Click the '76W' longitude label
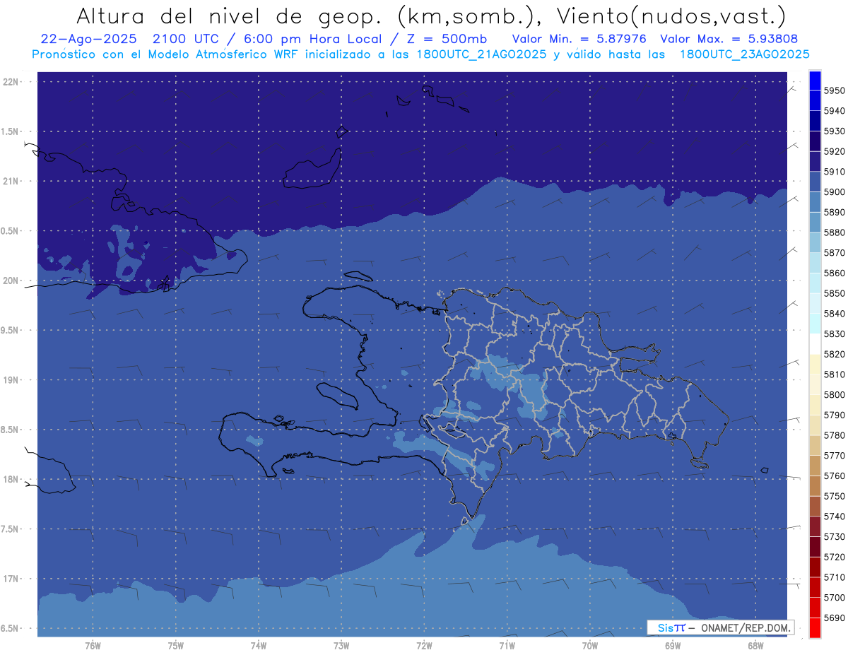 click(x=93, y=646)
